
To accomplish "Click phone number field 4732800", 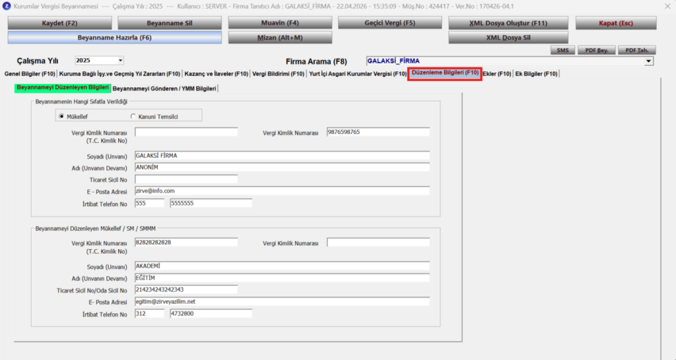I will 211,313.
